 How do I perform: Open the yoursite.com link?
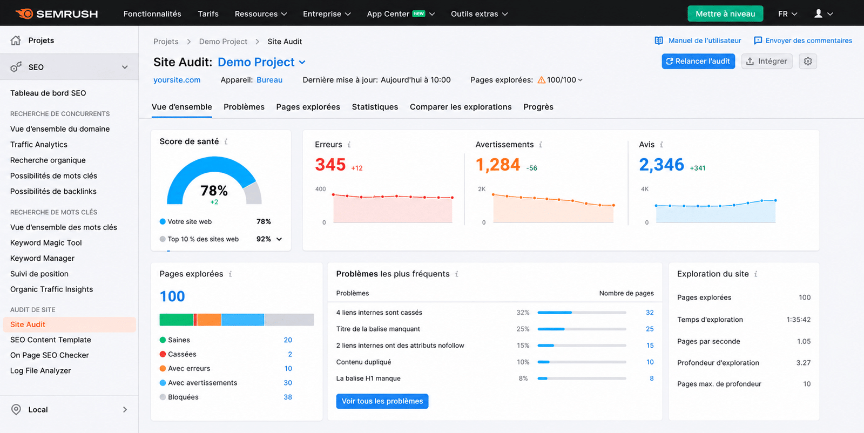tap(177, 80)
